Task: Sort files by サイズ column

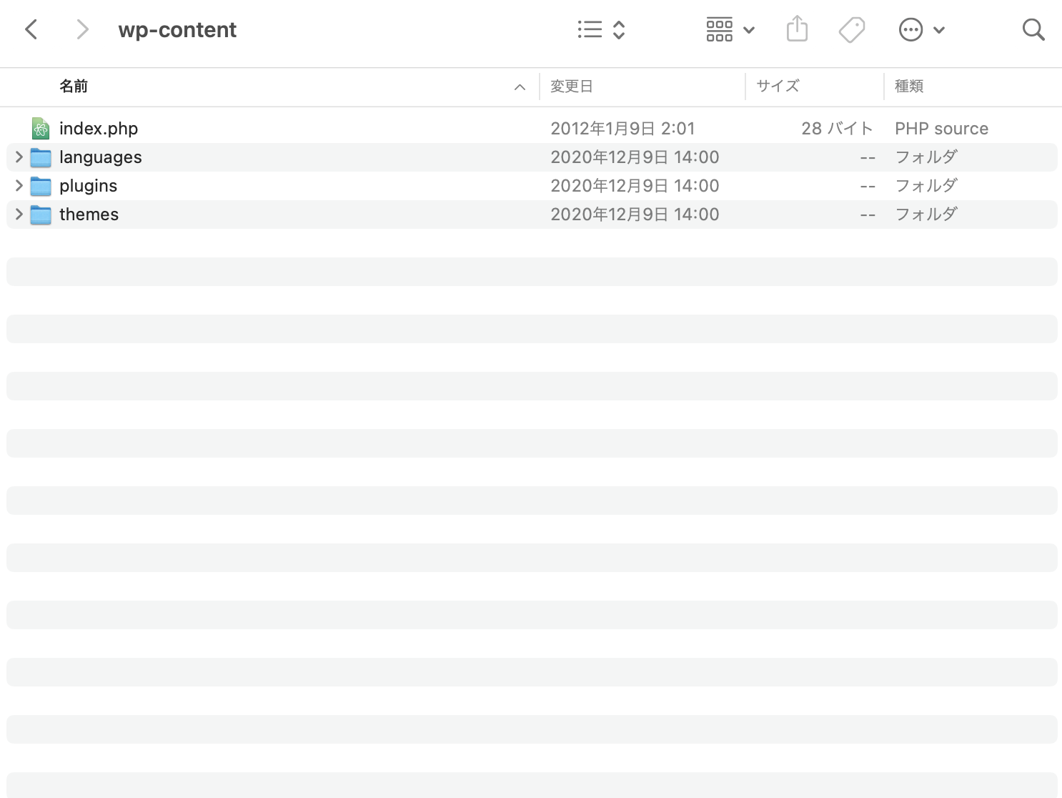Action: [778, 87]
